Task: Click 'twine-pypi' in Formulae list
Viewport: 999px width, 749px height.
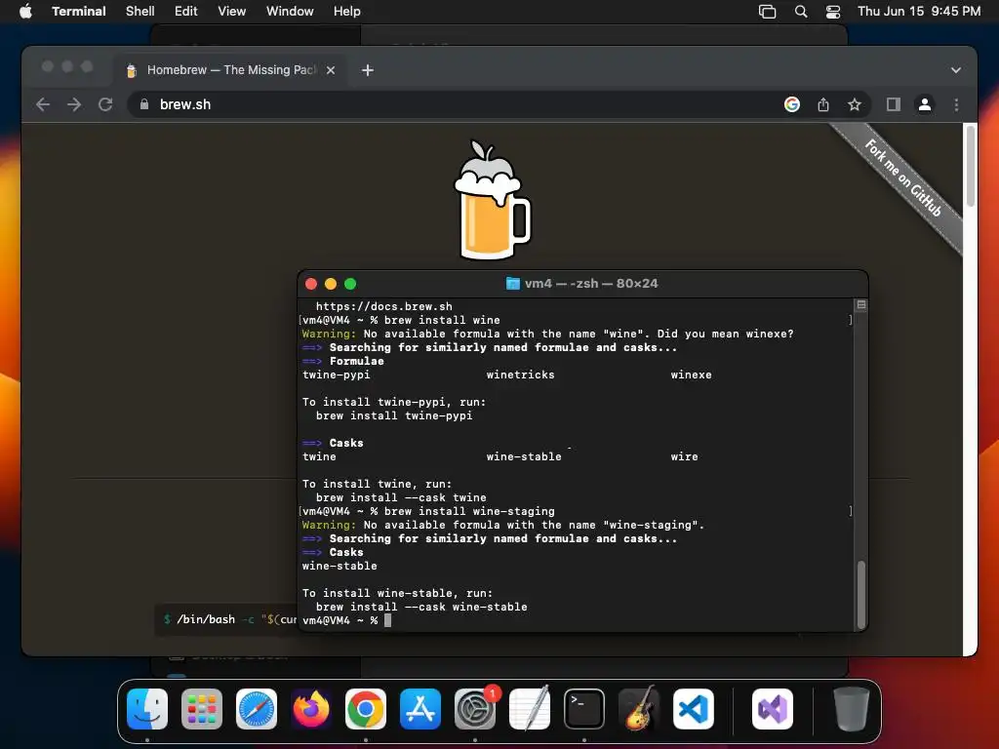Action: (337, 374)
